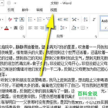This screenshot has width=108, height=108.
Task: Align paragraph text right
Action: click(x=42, y=28)
